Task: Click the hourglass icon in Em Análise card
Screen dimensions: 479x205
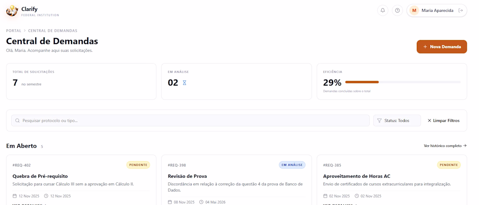Action: 185,83
